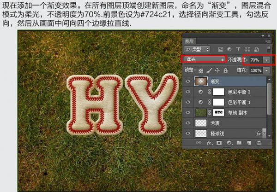Toggle visibility of 色彩平衡 2 layer
Viewport: 277px width, 192px height.
point(188,92)
